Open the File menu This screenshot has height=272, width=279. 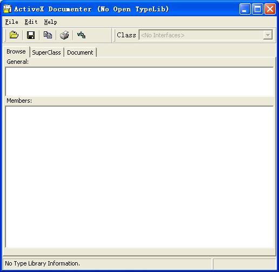coord(12,22)
